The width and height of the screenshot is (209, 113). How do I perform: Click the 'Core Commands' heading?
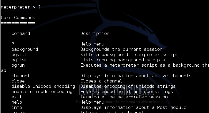point(18,18)
